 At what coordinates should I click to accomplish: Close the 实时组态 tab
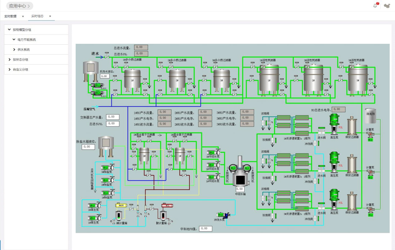tap(50, 16)
